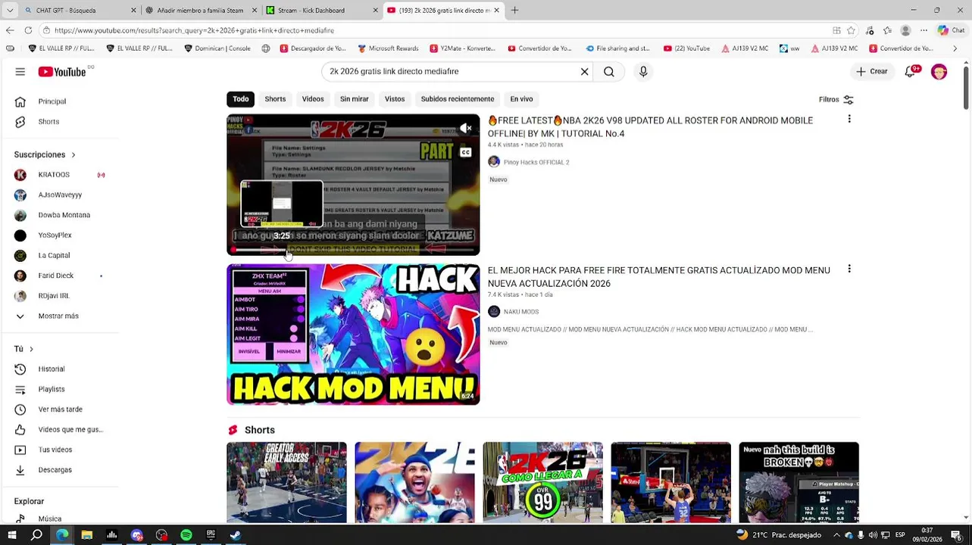Toggle closed captions on the preview

(466, 152)
